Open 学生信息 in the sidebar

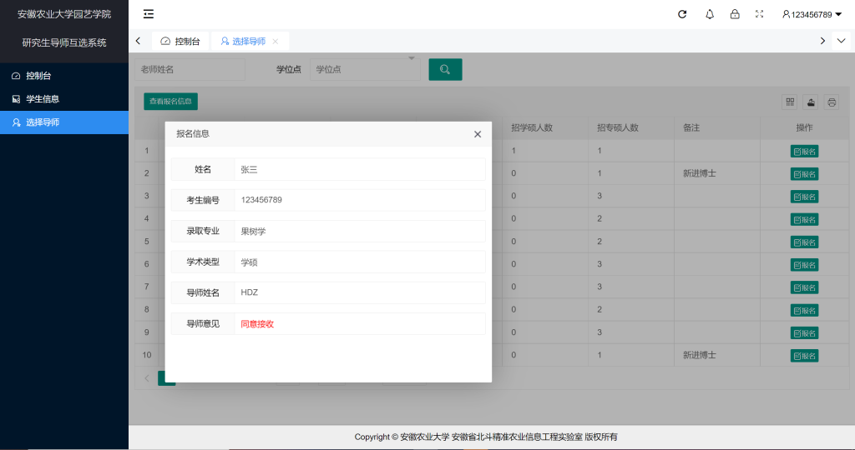click(x=42, y=99)
